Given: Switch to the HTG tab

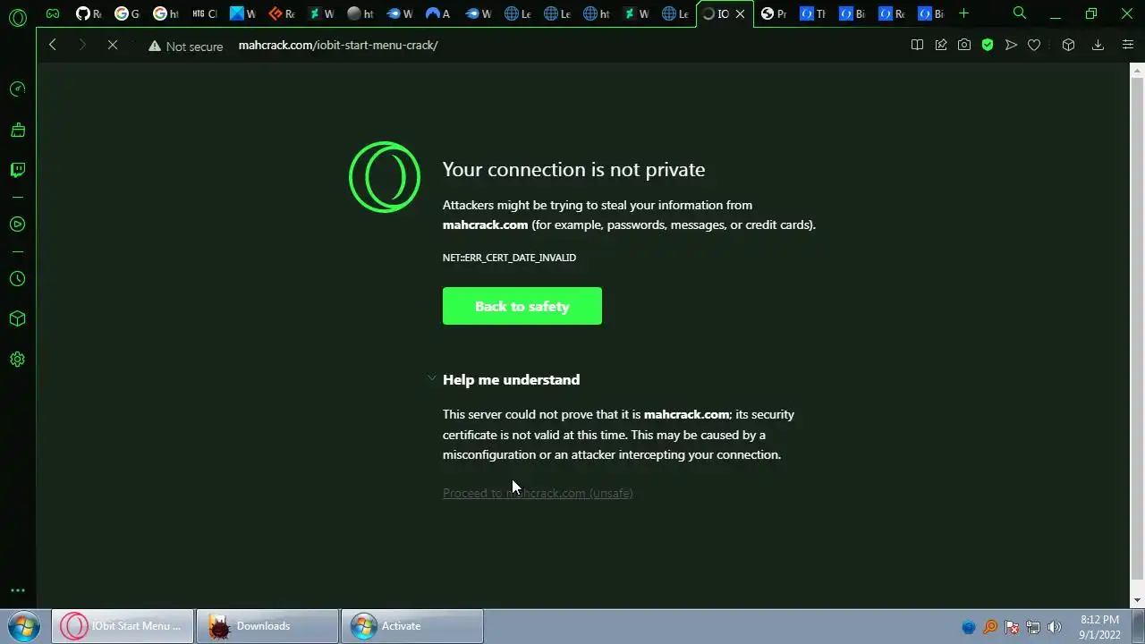Looking at the screenshot, I should click(205, 13).
